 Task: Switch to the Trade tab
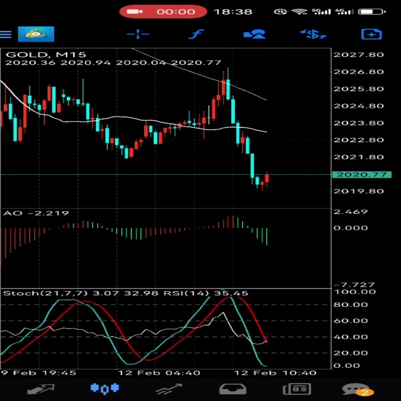point(169,389)
